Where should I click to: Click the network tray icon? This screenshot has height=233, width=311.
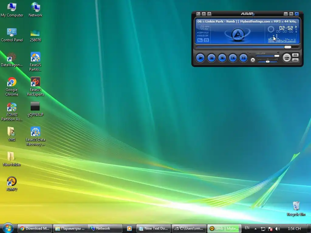click(x=263, y=229)
